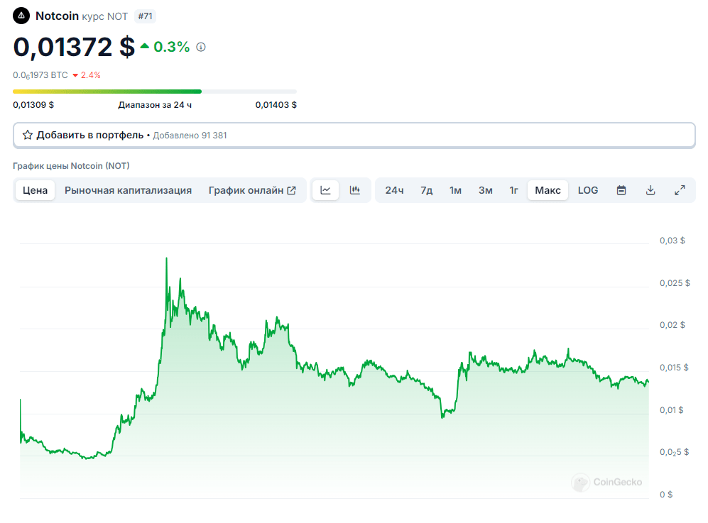Switch to line chart view icon
This screenshot has height=523, width=708.
point(325,190)
